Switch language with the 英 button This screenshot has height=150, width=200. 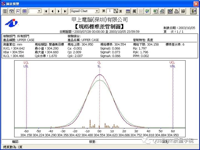pos(134,11)
